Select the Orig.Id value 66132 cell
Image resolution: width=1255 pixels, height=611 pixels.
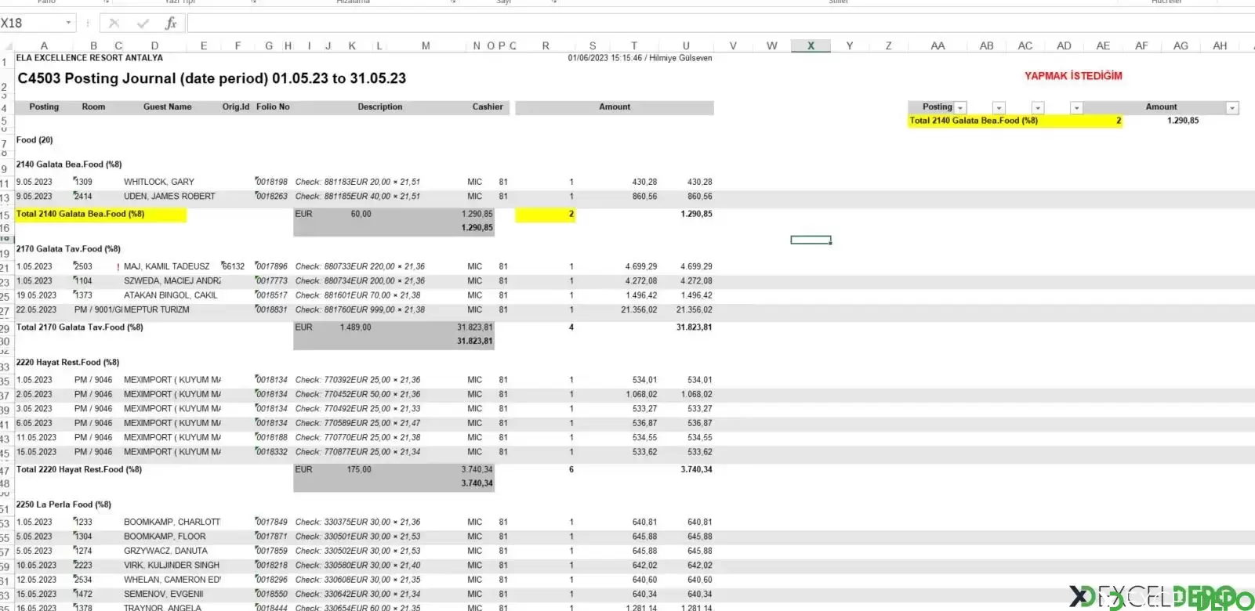coord(234,266)
